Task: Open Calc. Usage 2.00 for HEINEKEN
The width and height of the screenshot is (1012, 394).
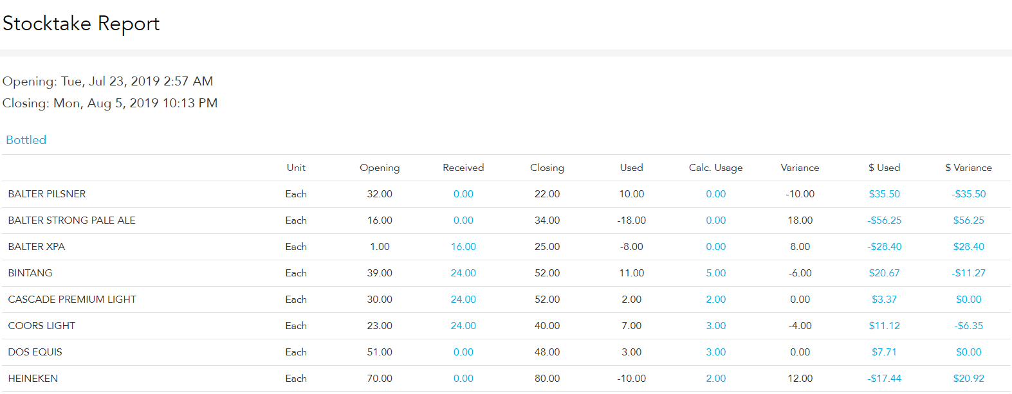Action: (716, 379)
